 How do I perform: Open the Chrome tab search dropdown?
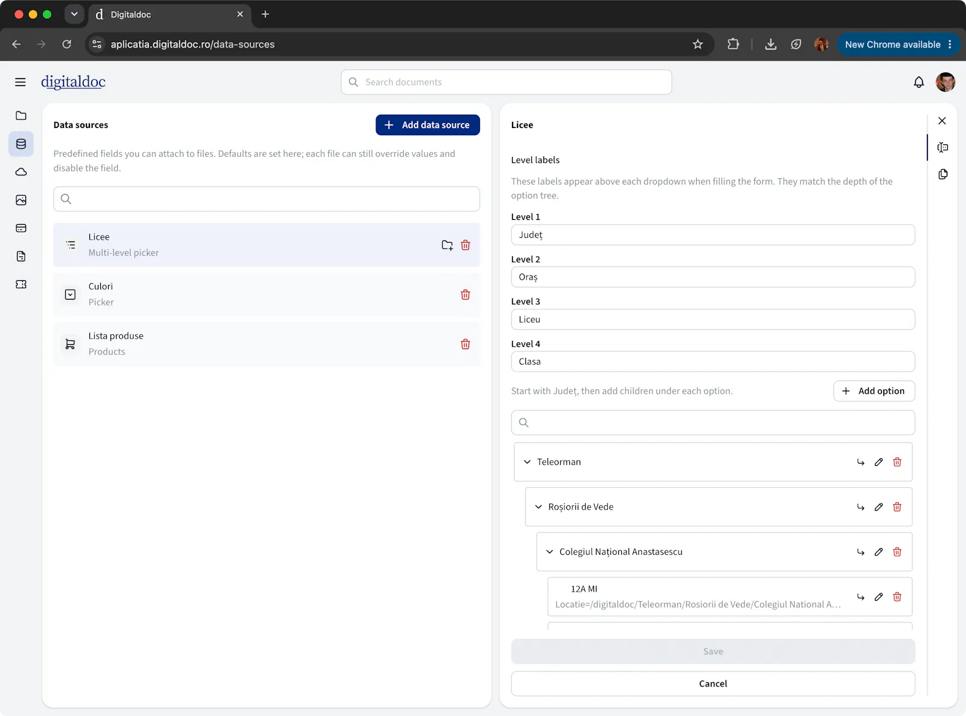click(x=74, y=14)
